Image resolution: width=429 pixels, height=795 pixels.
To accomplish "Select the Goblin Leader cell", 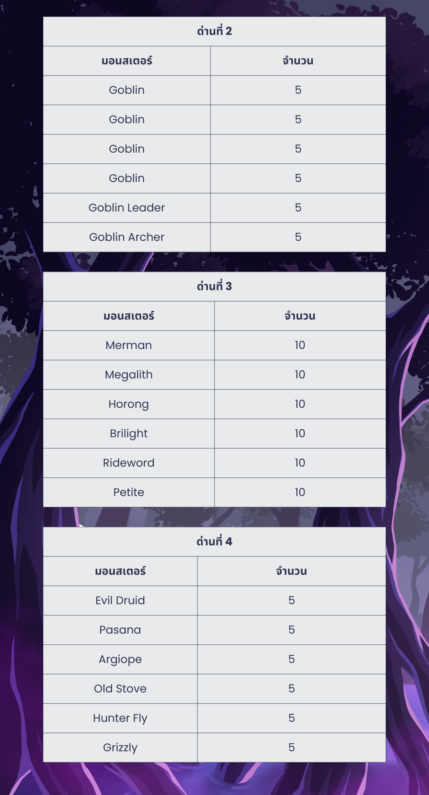I will tap(127, 208).
